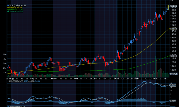The image size is (179, 107).
Task: Click the 'Oct' label on date axis
Action: tap(53, 79)
